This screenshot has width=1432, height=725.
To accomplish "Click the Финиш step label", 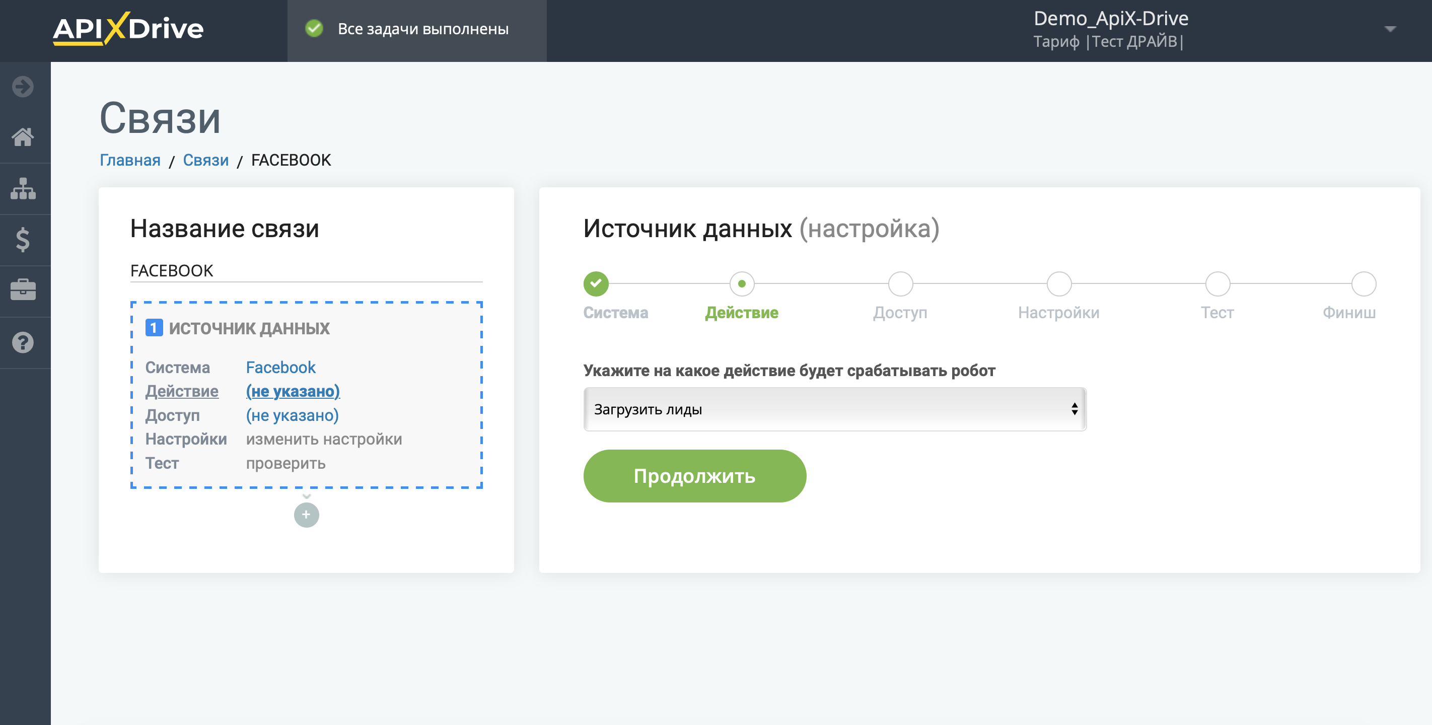I will [1349, 313].
